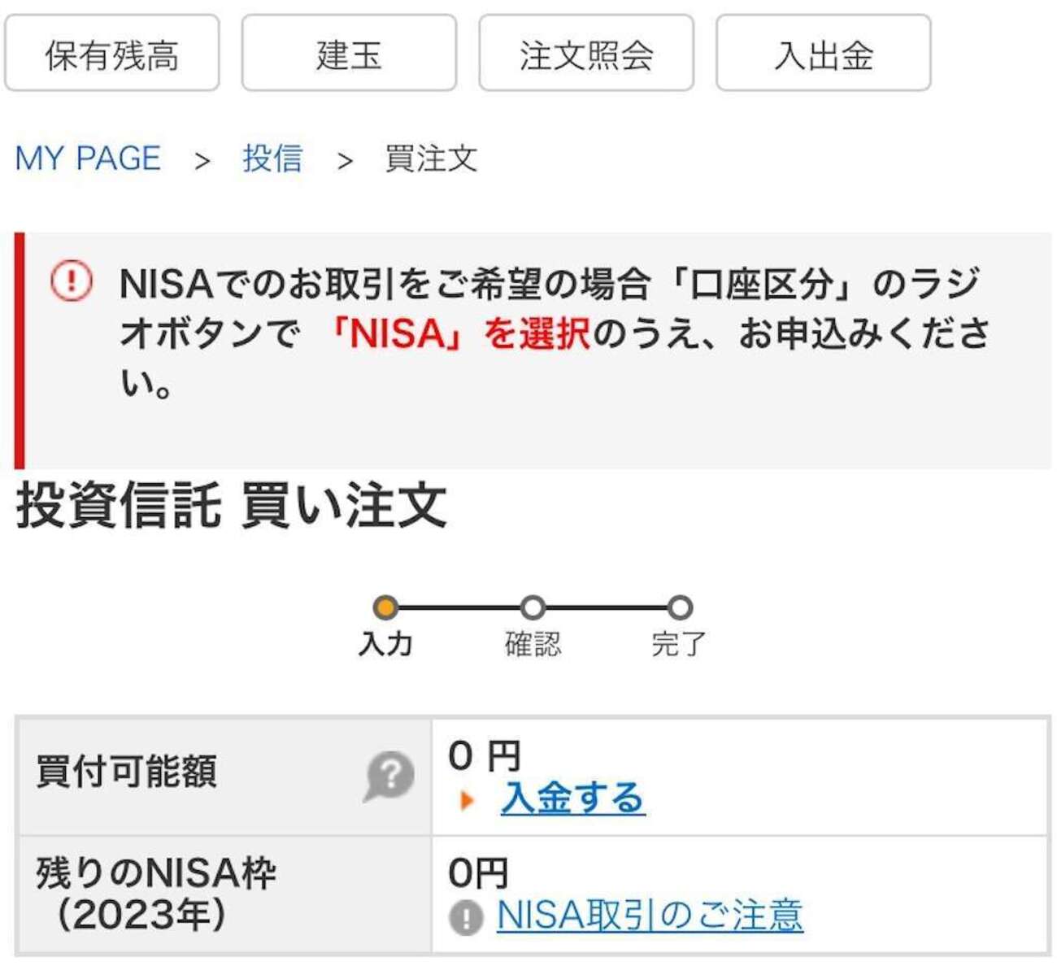Open the 入出金 page

click(823, 54)
